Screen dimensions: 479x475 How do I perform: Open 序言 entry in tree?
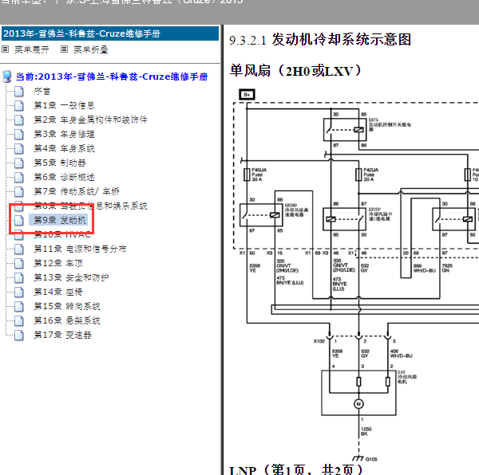coord(42,91)
